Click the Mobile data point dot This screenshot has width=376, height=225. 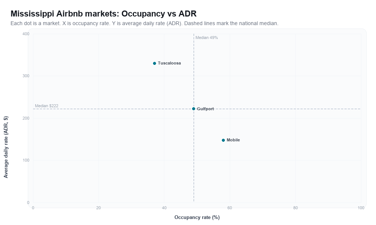pyautogui.click(x=223, y=140)
